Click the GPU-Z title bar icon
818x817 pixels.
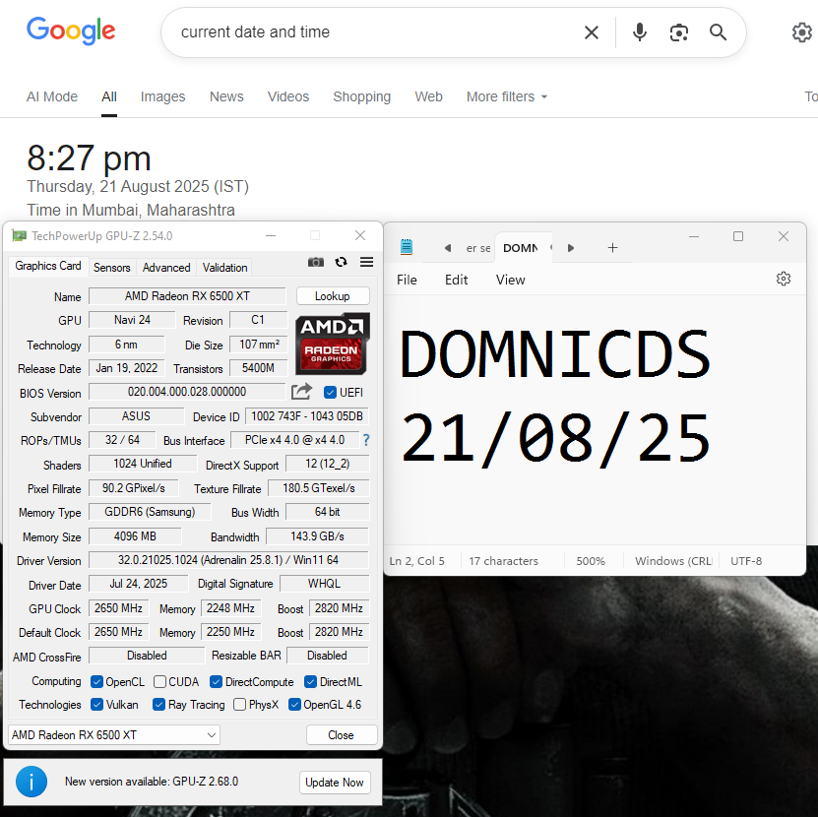[20, 236]
